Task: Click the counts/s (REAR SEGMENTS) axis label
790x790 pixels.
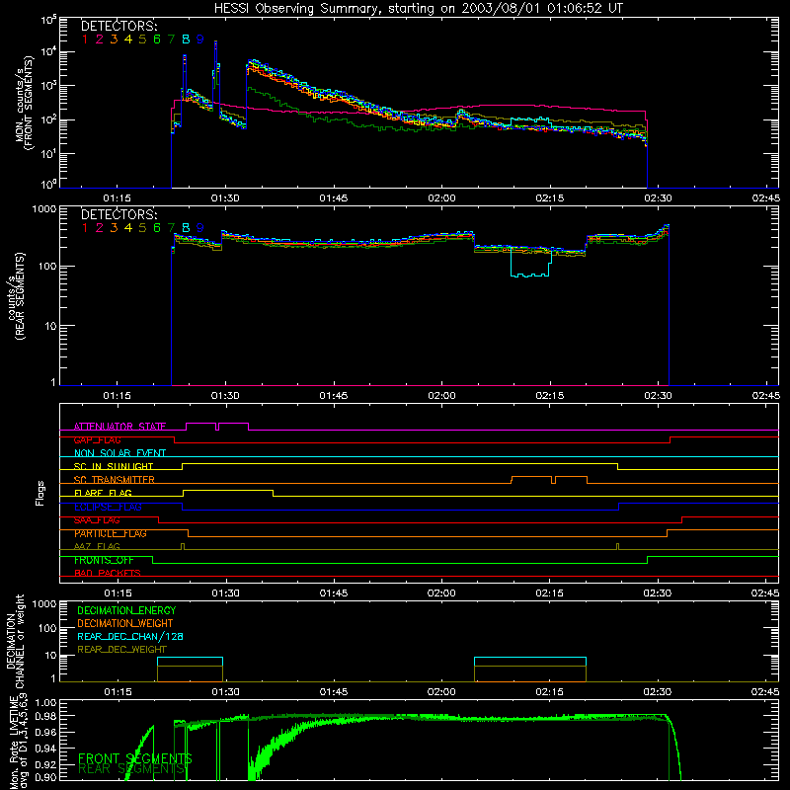Action: (16, 297)
